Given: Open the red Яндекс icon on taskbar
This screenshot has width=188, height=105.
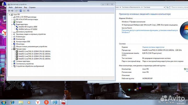Looking at the screenshot, I should [x=46, y=102].
